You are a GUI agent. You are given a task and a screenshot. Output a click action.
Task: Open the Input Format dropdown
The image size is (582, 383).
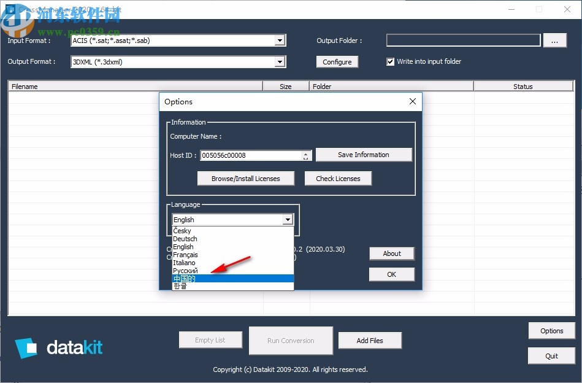pyautogui.click(x=280, y=40)
